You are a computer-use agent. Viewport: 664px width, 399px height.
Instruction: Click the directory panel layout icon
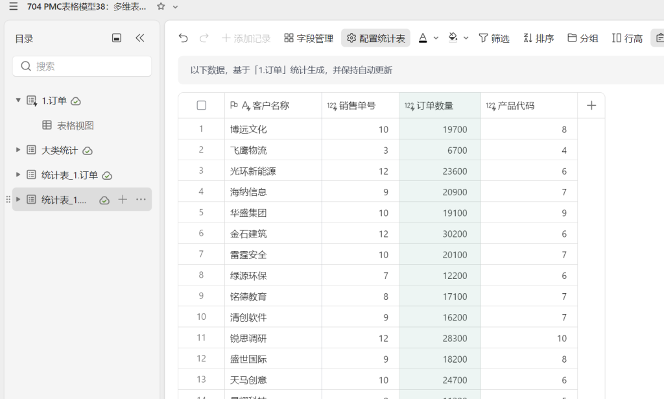click(x=117, y=38)
